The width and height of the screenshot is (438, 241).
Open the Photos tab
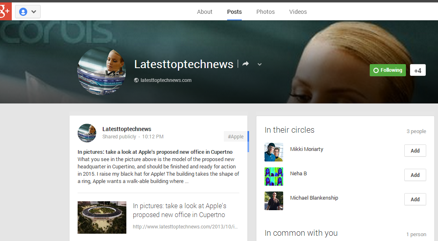(265, 12)
